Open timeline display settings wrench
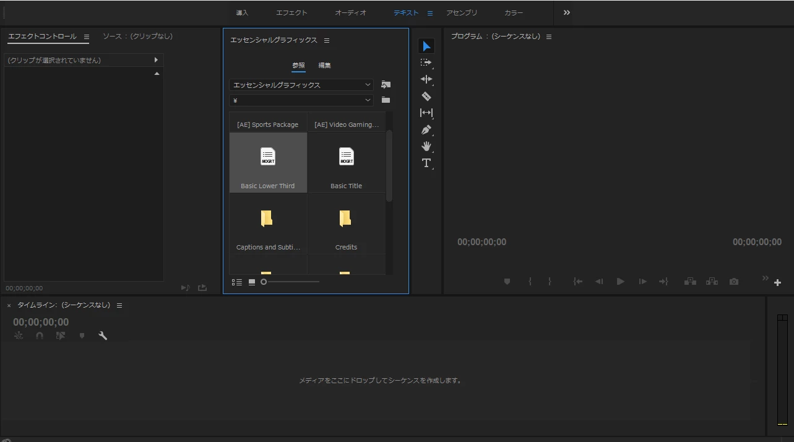Viewport: 794px width, 442px height. click(103, 336)
